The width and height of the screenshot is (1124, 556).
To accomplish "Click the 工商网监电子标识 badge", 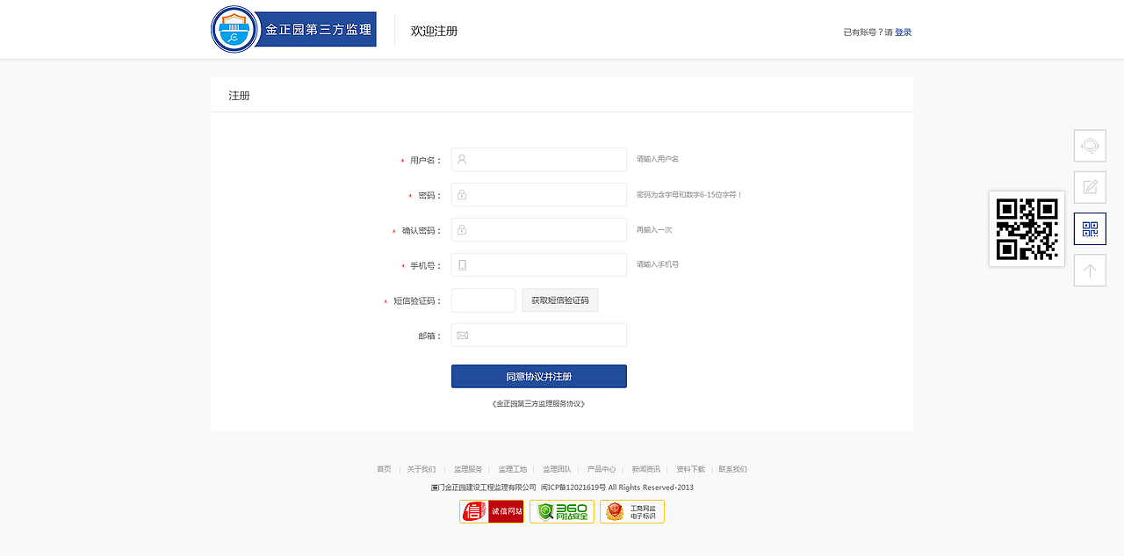I will (x=631, y=510).
